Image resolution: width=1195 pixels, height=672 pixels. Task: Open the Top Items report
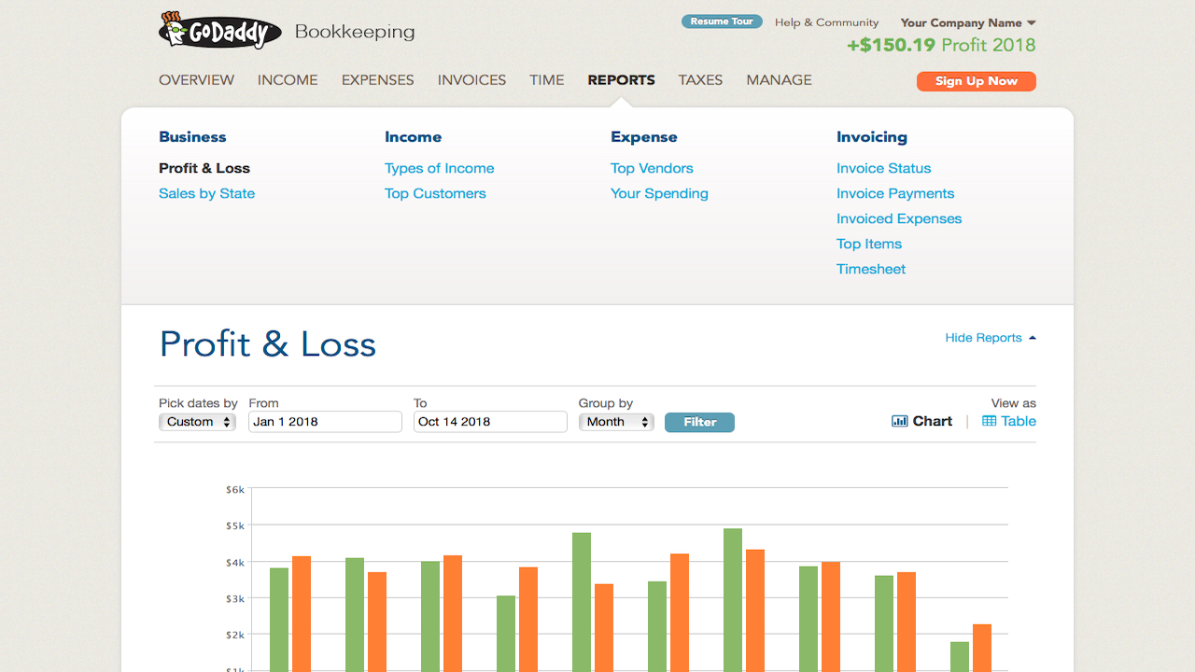pyautogui.click(x=869, y=244)
